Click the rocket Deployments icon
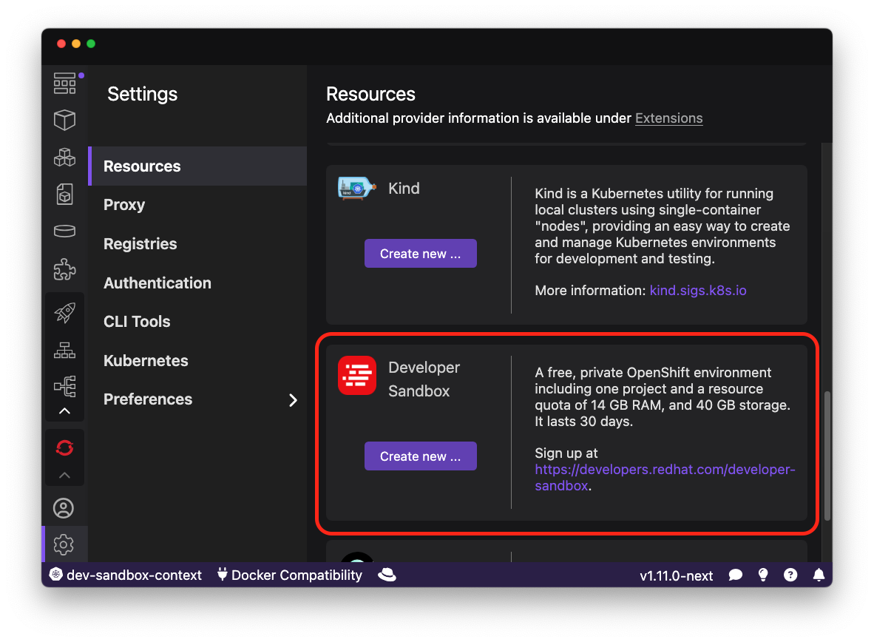 click(64, 312)
